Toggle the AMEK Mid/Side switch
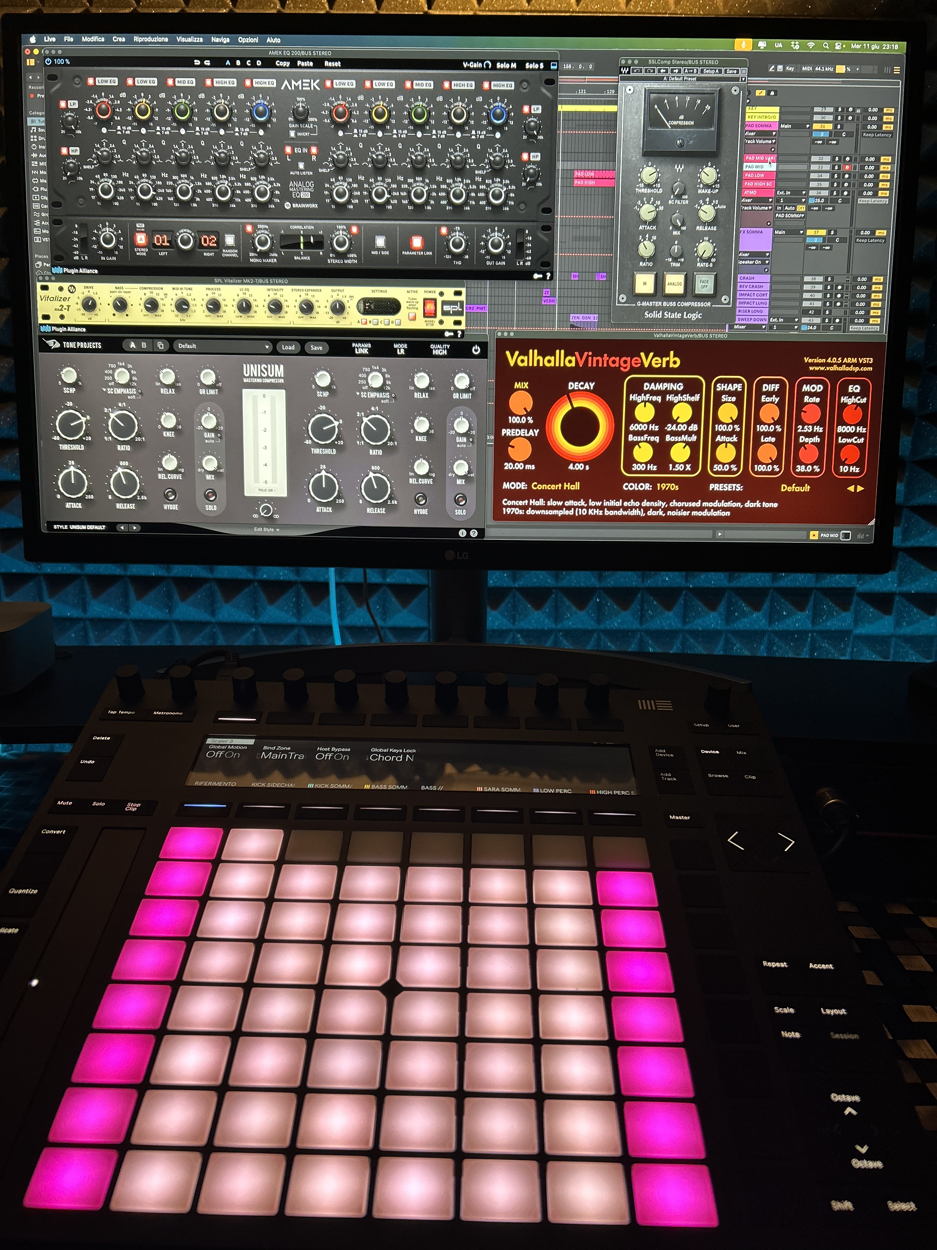937x1250 pixels. pos(380,242)
